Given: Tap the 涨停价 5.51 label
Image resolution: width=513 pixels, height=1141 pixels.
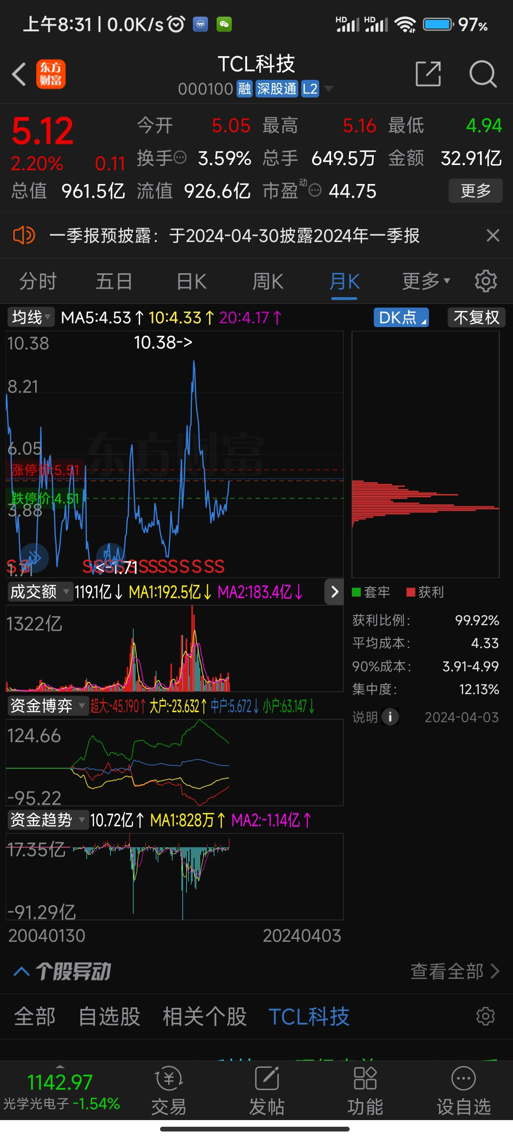Looking at the screenshot, I should pyautogui.click(x=45, y=470).
